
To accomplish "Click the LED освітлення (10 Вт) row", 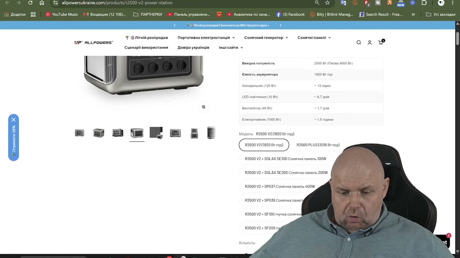I will pos(311,97).
